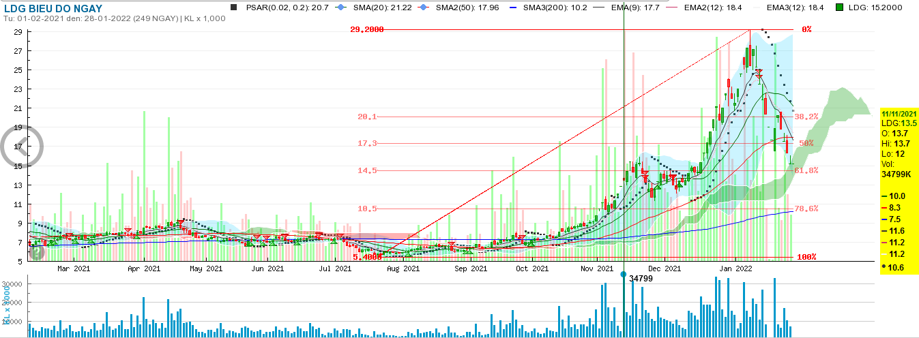The image size is (919, 338).
Task: Click the LDG BIEU DO NGAY chart title
Action: pyautogui.click(x=53, y=8)
